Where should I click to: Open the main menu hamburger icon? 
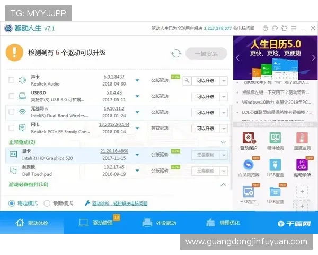tap(294, 28)
